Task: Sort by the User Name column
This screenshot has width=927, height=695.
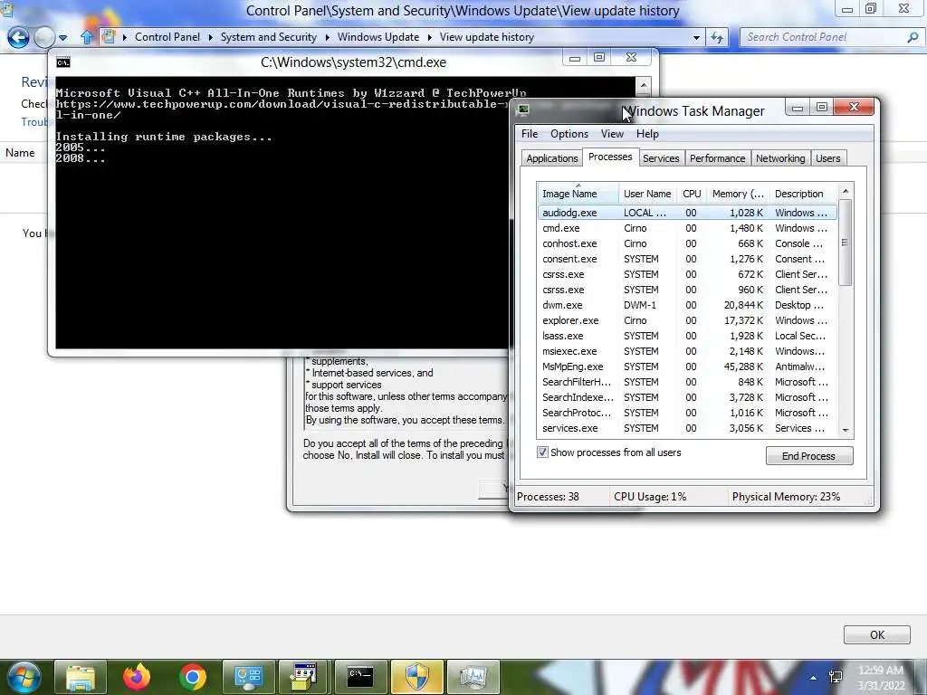Action: click(x=647, y=194)
